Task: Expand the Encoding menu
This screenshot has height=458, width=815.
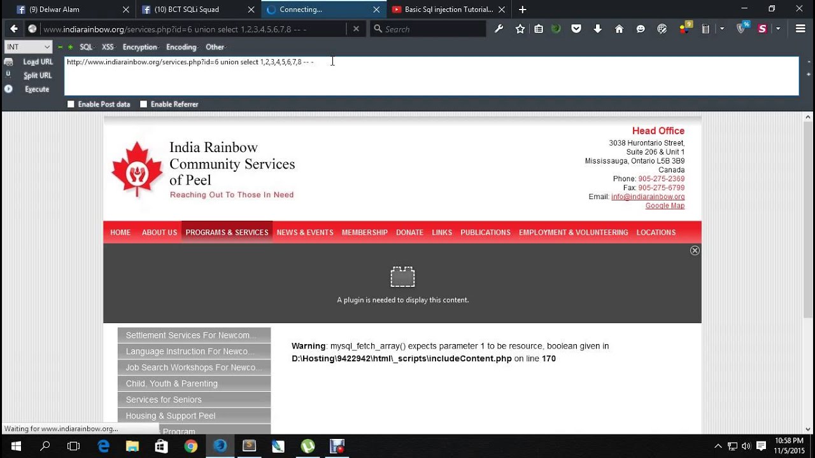Action: click(x=182, y=47)
